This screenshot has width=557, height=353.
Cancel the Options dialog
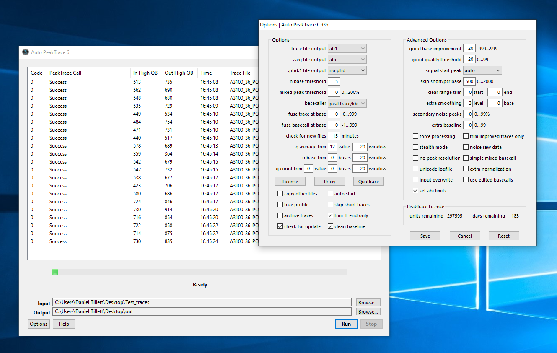(465, 236)
